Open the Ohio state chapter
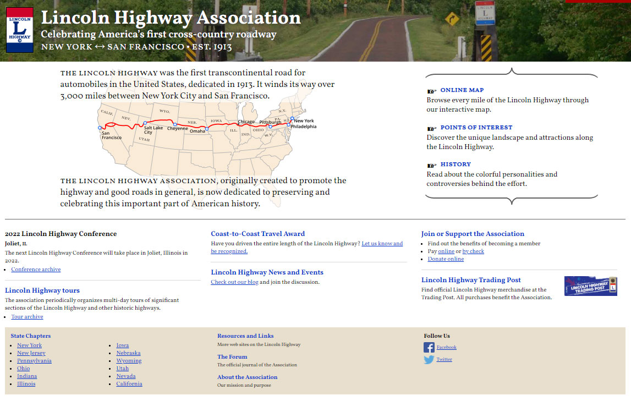 (x=23, y=369)
